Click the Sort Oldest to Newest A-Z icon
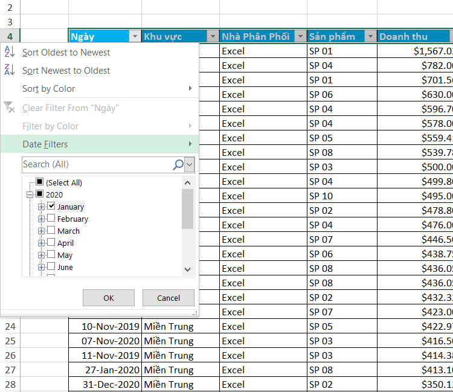Screen dimensions: 453x392 coord(9,52)
